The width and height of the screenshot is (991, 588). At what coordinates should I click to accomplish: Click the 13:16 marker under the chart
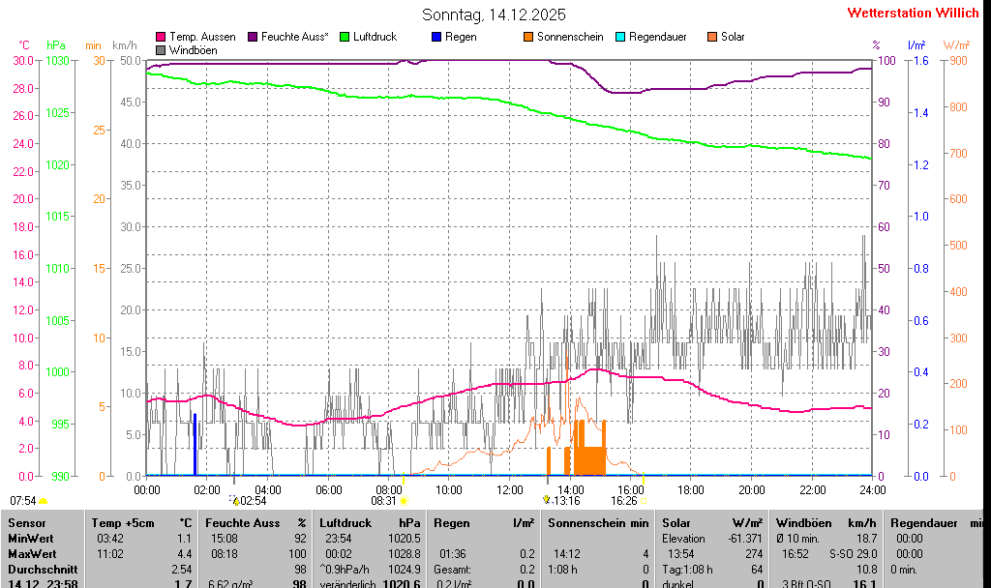[565, 500]
